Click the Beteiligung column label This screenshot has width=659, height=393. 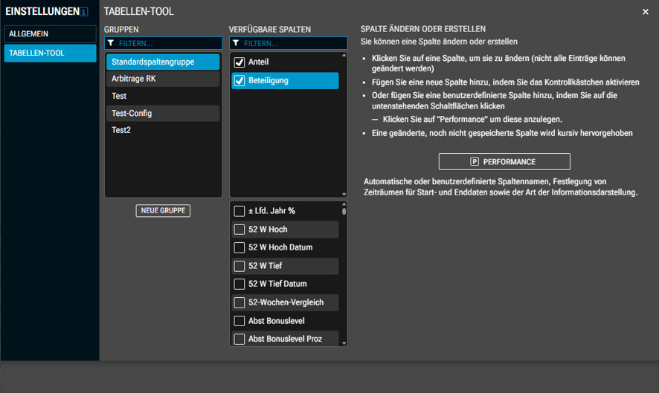point(269,81)
